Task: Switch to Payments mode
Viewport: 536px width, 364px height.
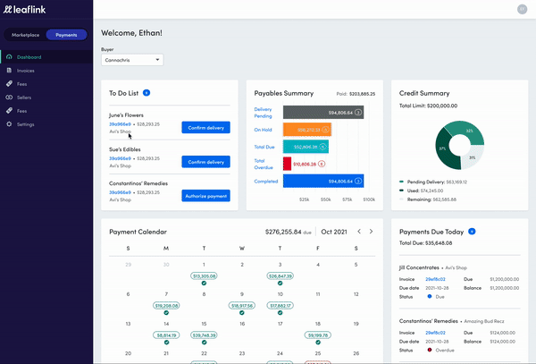Action: 66,35
